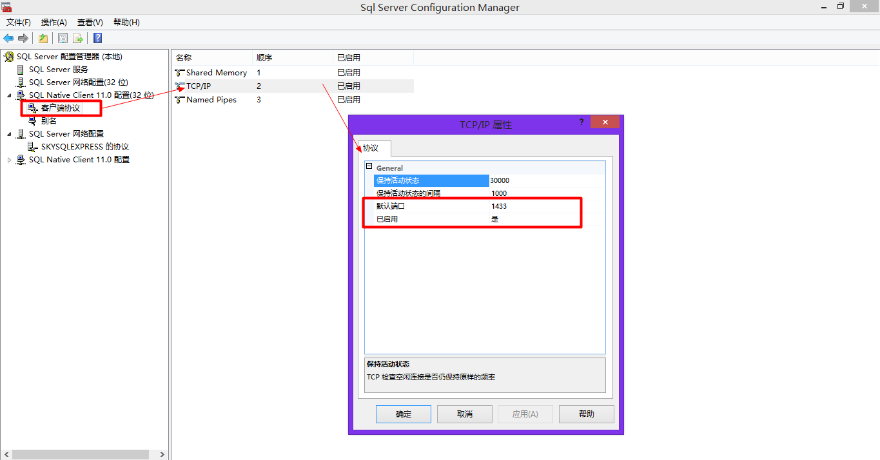Click the tree pane scrollbar right arrow

[162, 454]
